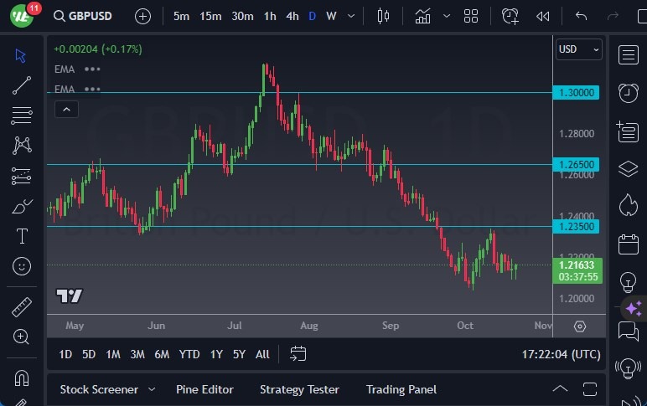Select the trend line drawing tool

tap(22, 85)
